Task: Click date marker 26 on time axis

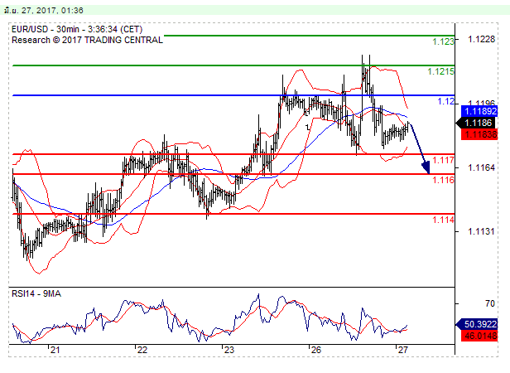Action: pos(315,350)
